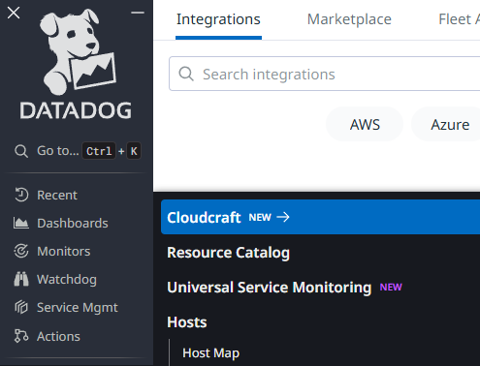Click the search integrations magnifier icon
Image resolution: width=480 pixels, height=366 pixels.
click(186, 74)
